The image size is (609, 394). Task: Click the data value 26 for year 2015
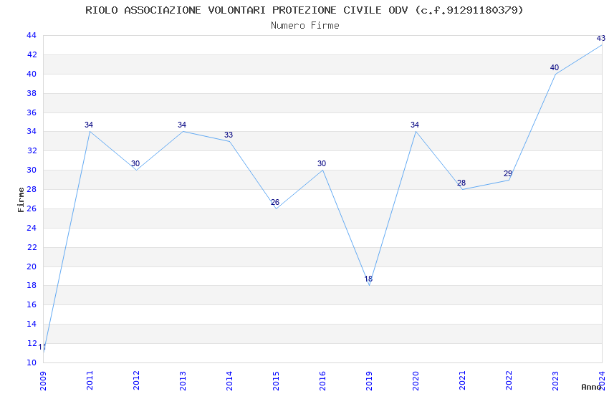[275, 202]
